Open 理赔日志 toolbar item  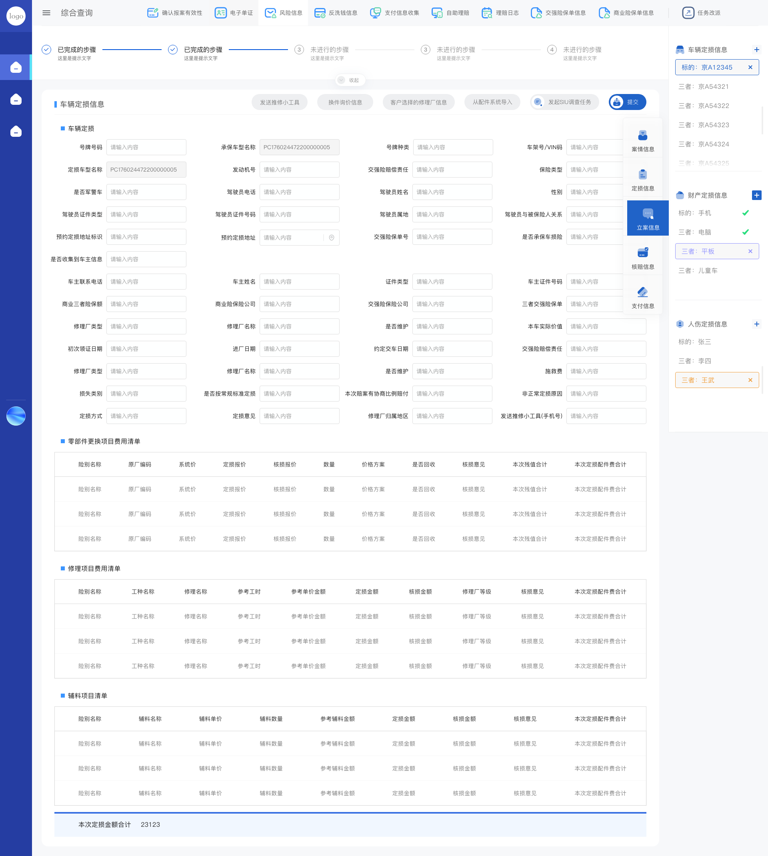(500, 13)
